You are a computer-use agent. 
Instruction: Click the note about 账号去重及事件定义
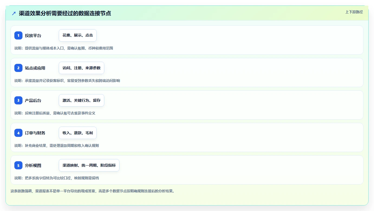55,113
